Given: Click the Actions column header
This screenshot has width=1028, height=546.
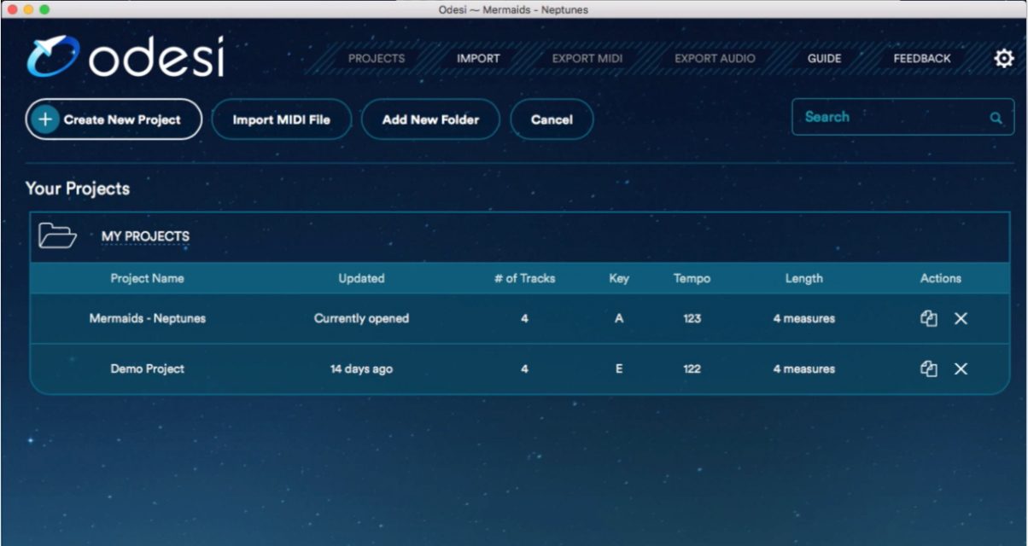Looking at the screenshot, I should click(x=941, y=278).
